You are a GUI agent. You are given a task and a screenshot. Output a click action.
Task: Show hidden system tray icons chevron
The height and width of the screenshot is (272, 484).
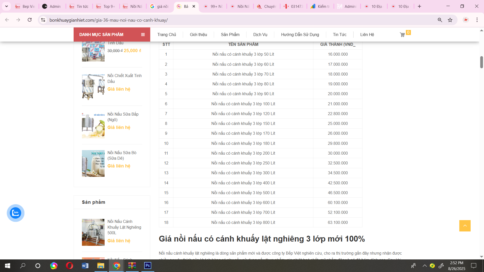point(425,266)
